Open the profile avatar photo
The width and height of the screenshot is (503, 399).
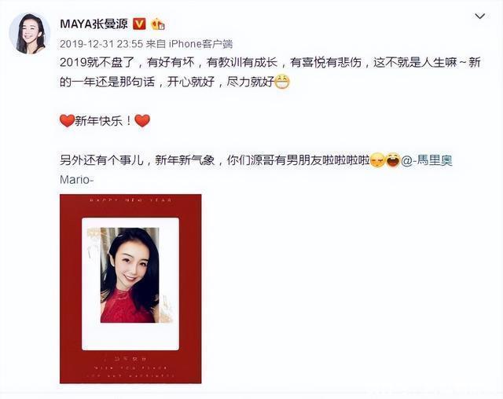point(30,33)
